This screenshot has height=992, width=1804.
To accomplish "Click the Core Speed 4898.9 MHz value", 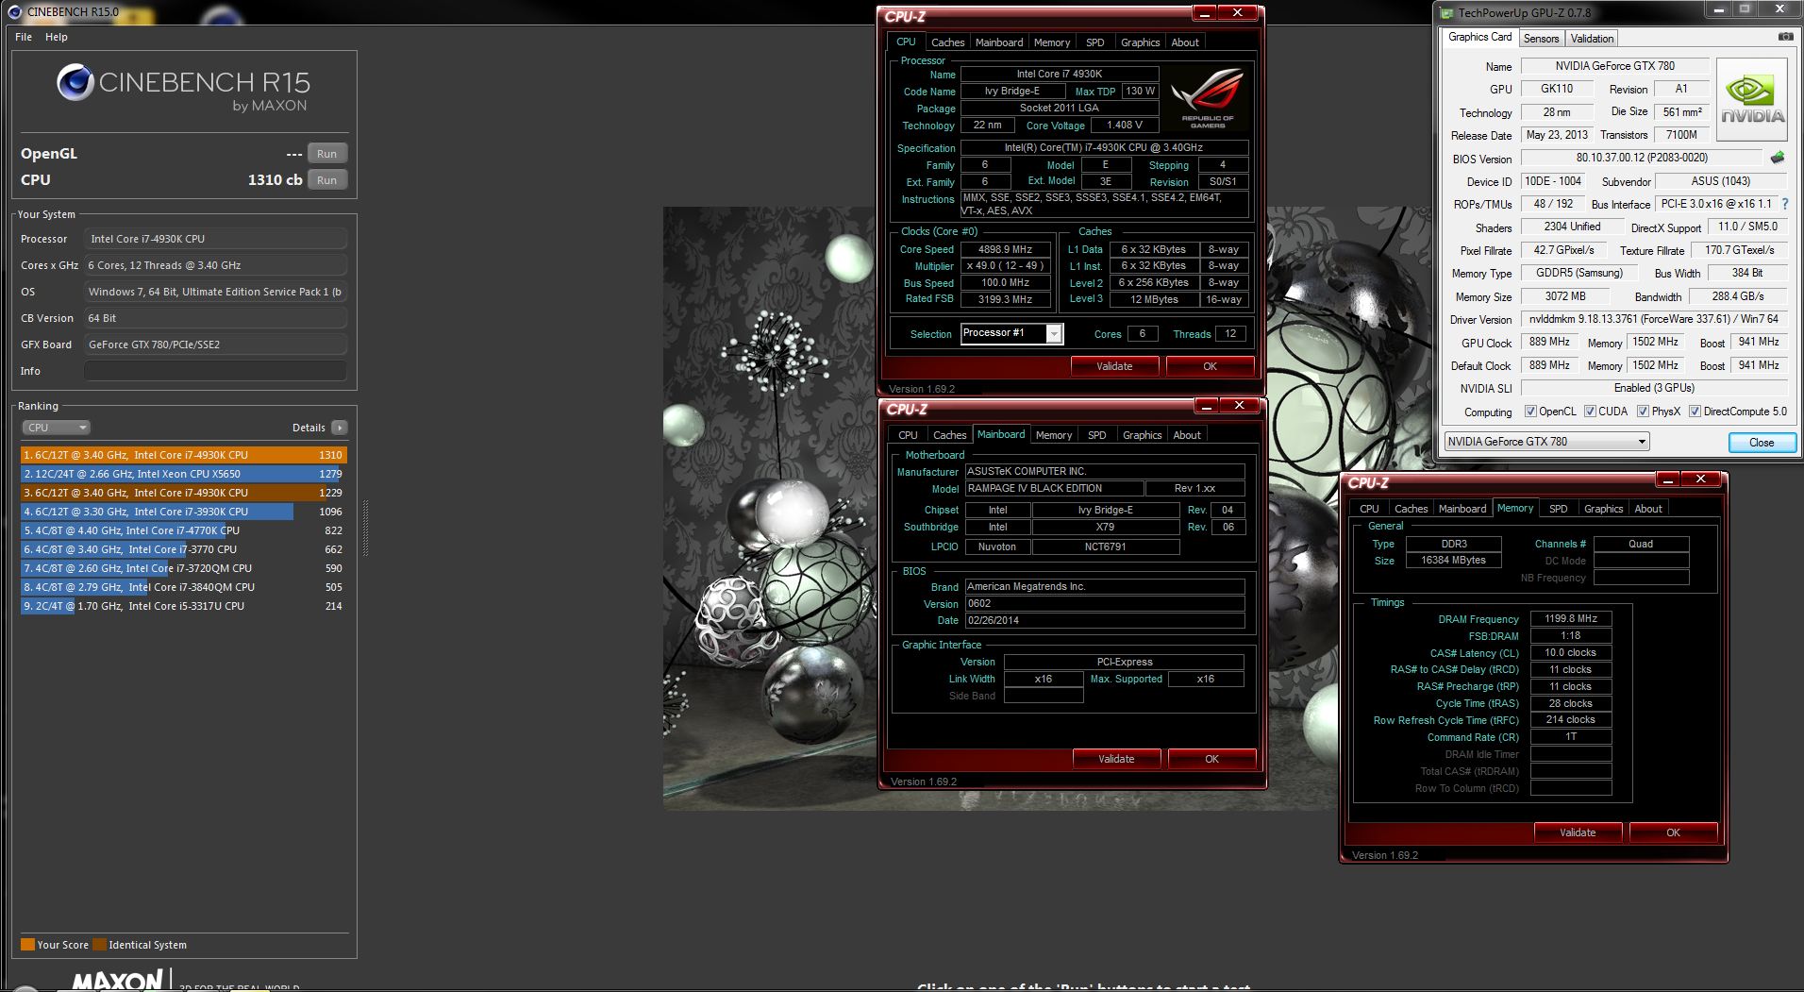I will 1005,250.
